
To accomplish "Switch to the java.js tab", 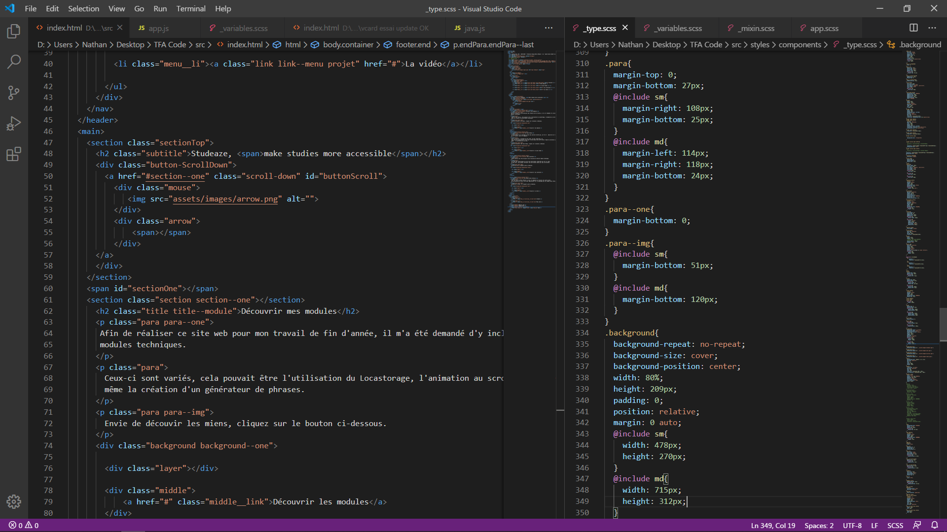I will (x=474, y=28).
